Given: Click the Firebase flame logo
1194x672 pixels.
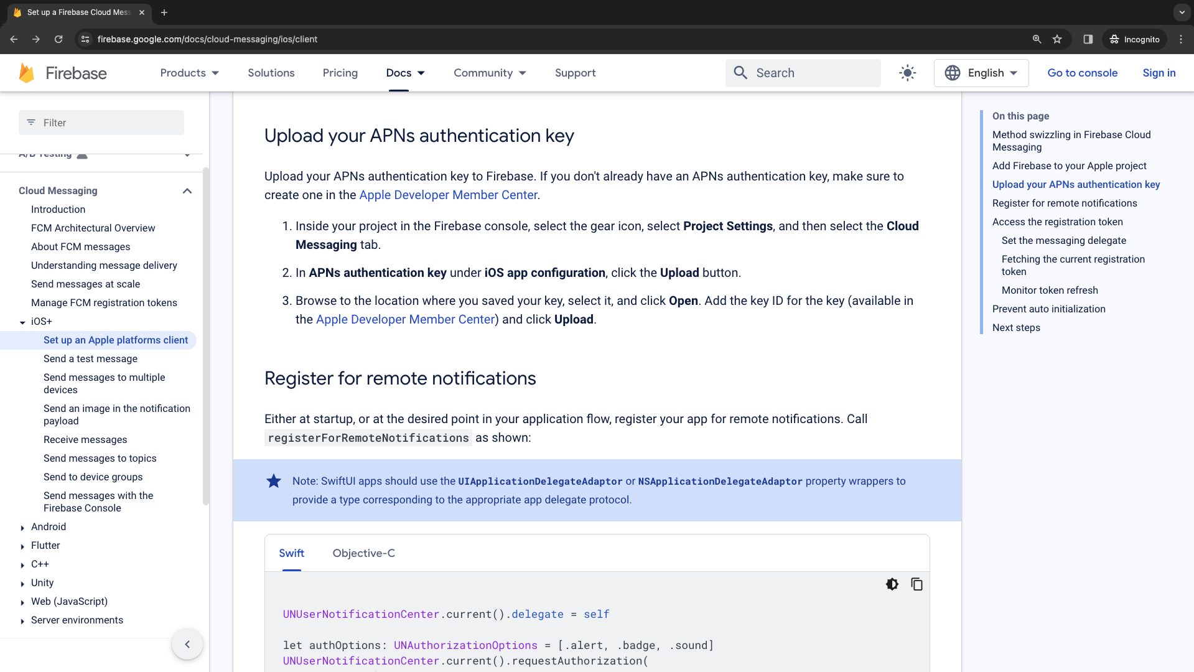Looking at the screenshot, I should coord(27,73).
